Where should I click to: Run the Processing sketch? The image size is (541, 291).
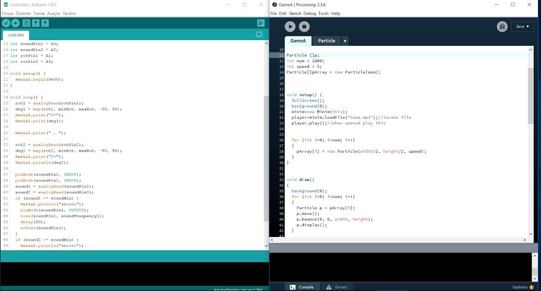click(x=290, y=26)
